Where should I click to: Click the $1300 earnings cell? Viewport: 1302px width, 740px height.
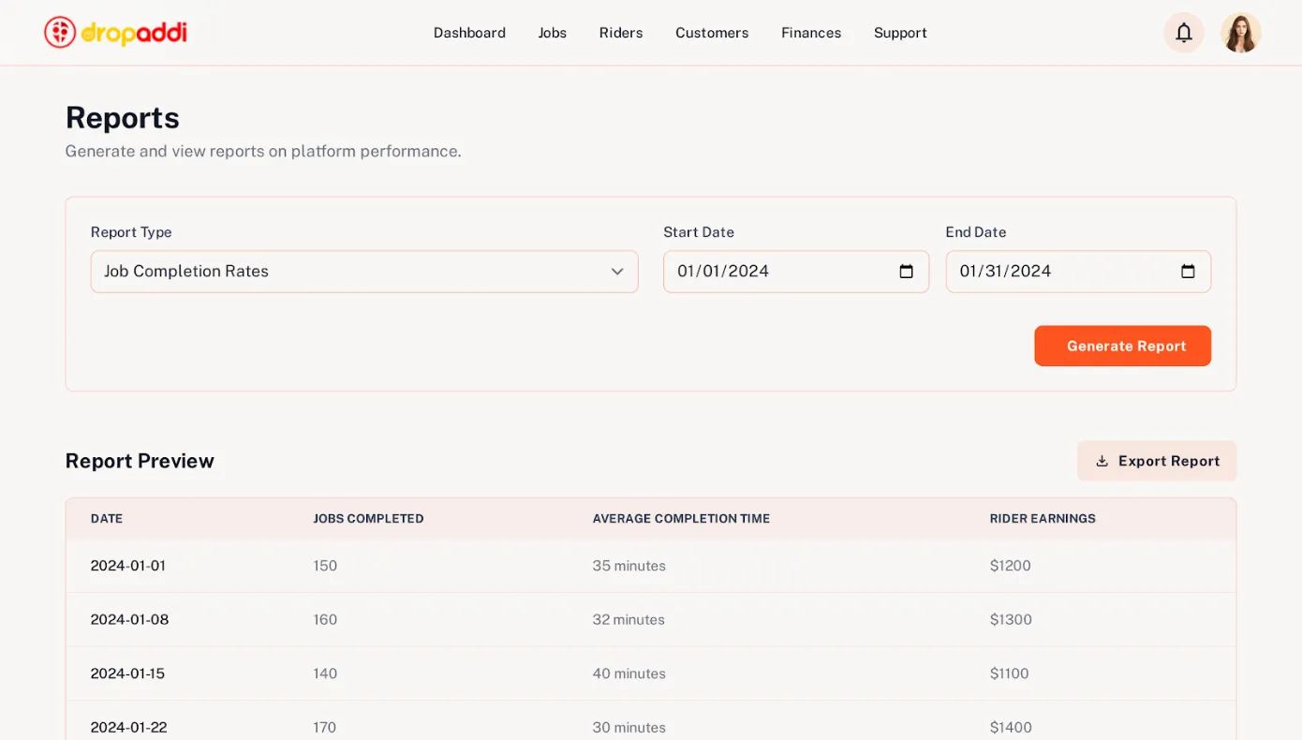tap(1011, 620)
